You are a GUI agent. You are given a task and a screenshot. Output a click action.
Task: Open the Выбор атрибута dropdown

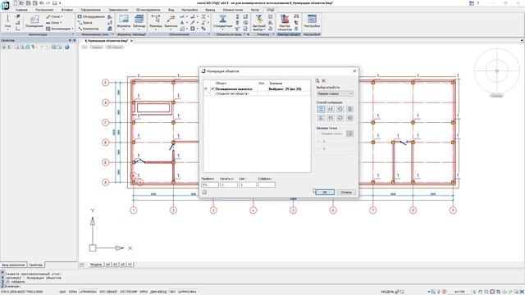pyautogui.click(x=335, y=94)
